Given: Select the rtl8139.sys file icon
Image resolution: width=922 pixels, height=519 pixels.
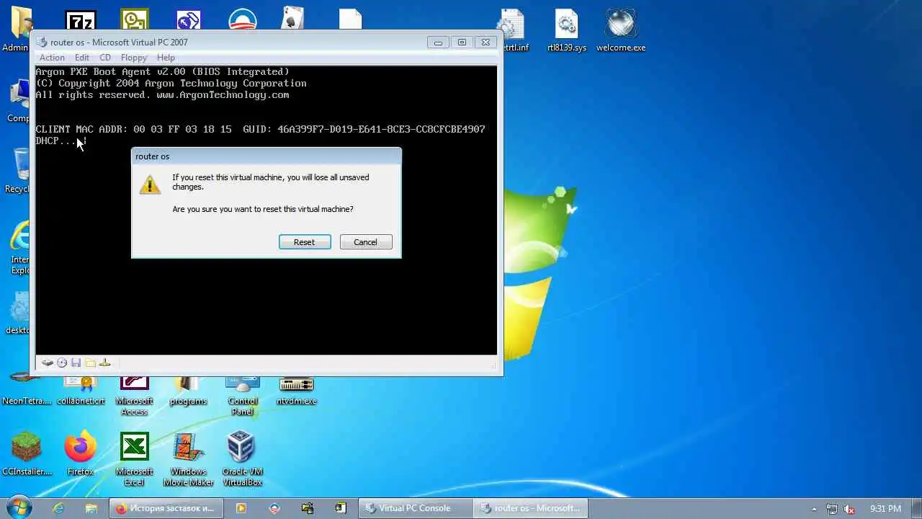Looking at the screenshot, I should click(567, 32).
